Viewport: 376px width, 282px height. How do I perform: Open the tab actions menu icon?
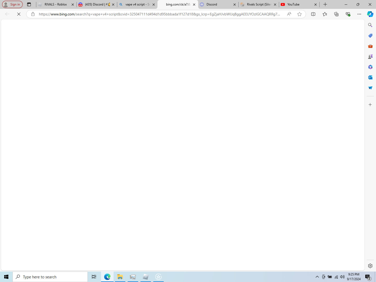coord(29,4)
